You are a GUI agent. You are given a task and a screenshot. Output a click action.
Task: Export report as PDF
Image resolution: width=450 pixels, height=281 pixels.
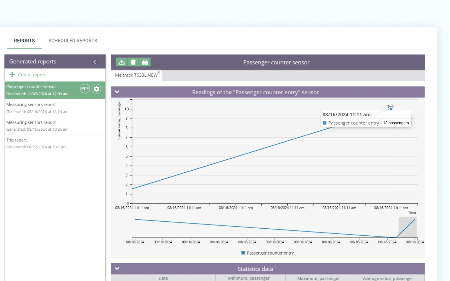point(85,89)
